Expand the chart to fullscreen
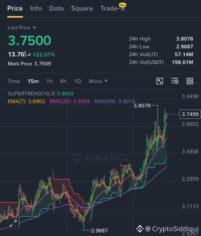The image size is (201, 236). pos(13,223)
